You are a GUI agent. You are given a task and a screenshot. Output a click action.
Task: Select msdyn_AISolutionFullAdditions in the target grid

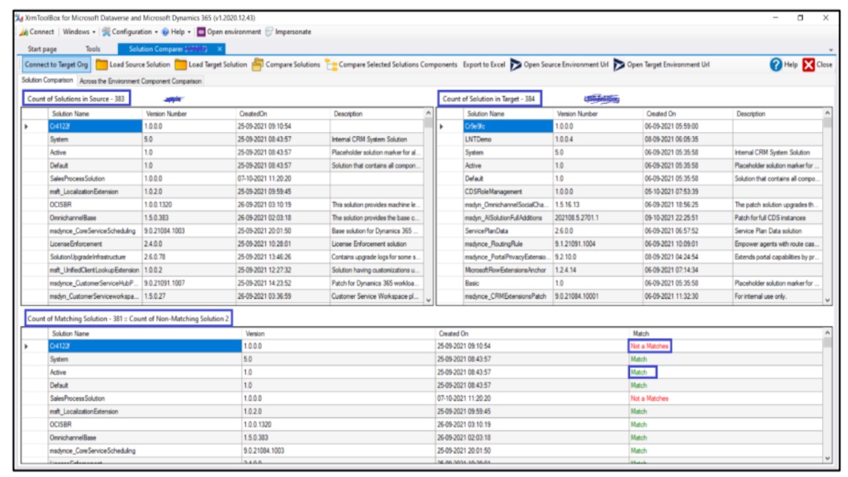[508, 218]
